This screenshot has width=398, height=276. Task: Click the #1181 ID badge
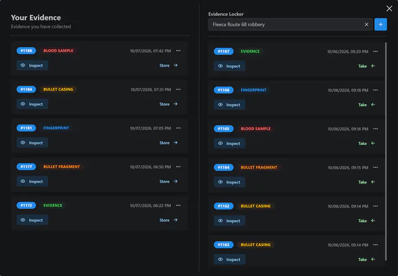click(26, 128)
